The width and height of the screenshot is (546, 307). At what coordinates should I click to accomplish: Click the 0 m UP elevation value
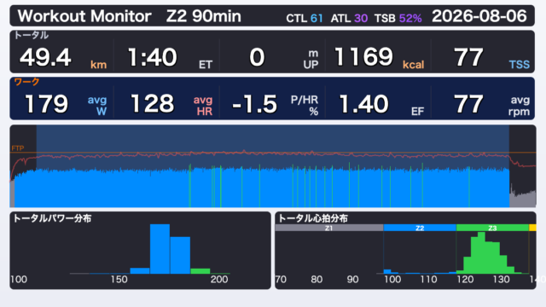(x=283, y=57)
